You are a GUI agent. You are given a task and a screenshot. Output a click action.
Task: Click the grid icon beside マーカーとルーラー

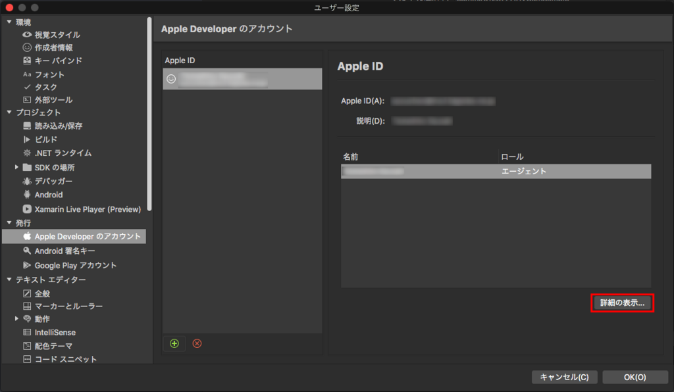tap(26, 306)
